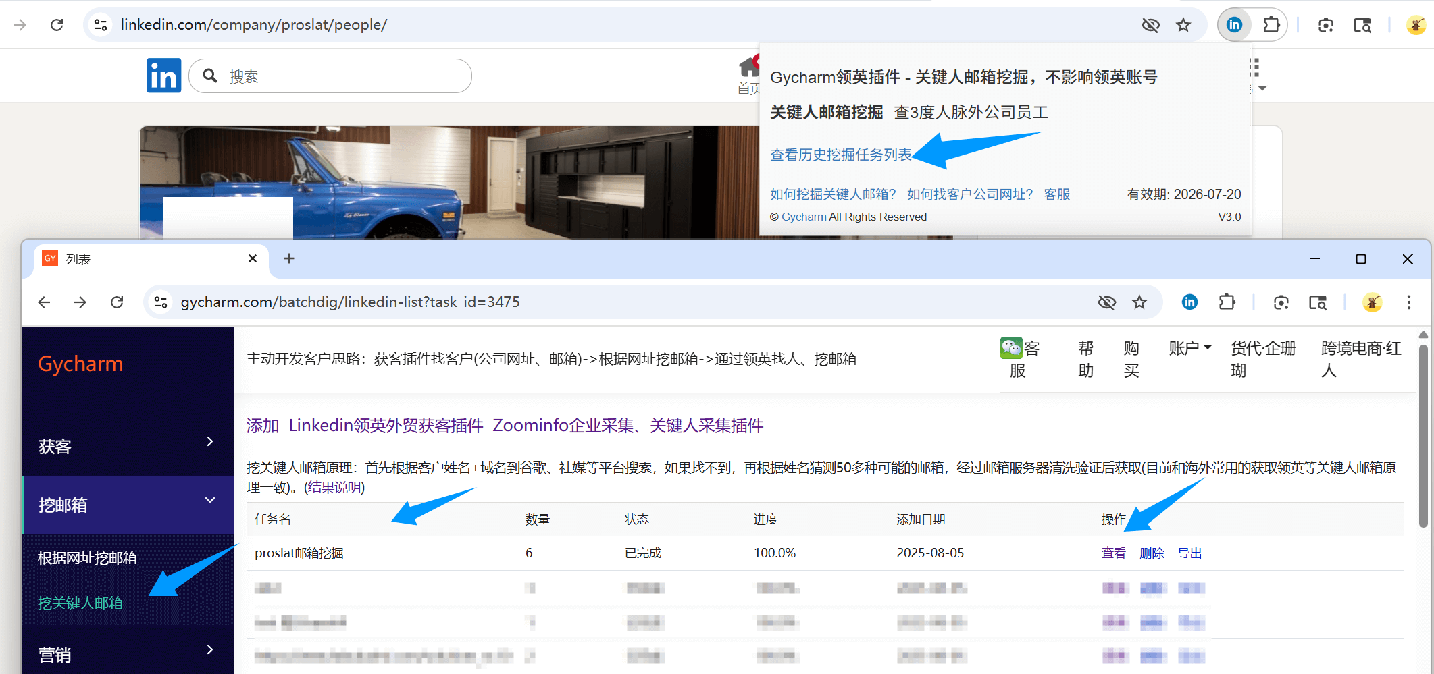
Task: Open 跨境电商·红人 in the top navigation
Action: click(1360, 359)
